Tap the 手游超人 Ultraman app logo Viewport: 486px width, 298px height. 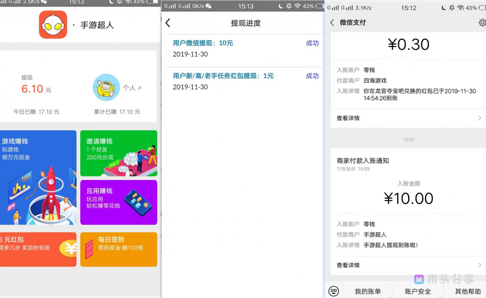tap(53, 25)
